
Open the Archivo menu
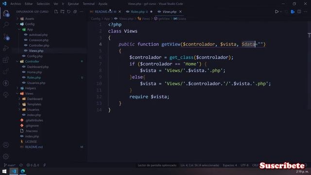pyautogui.click(x=16, y=4)
